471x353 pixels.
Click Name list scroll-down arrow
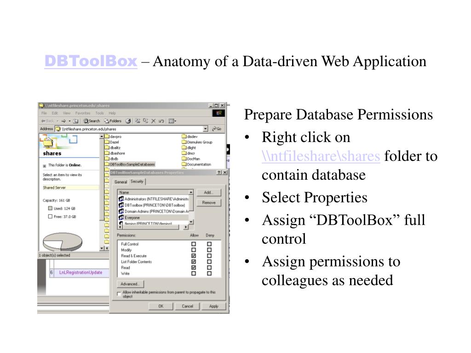pyautogui.click(x=191, y=222)
